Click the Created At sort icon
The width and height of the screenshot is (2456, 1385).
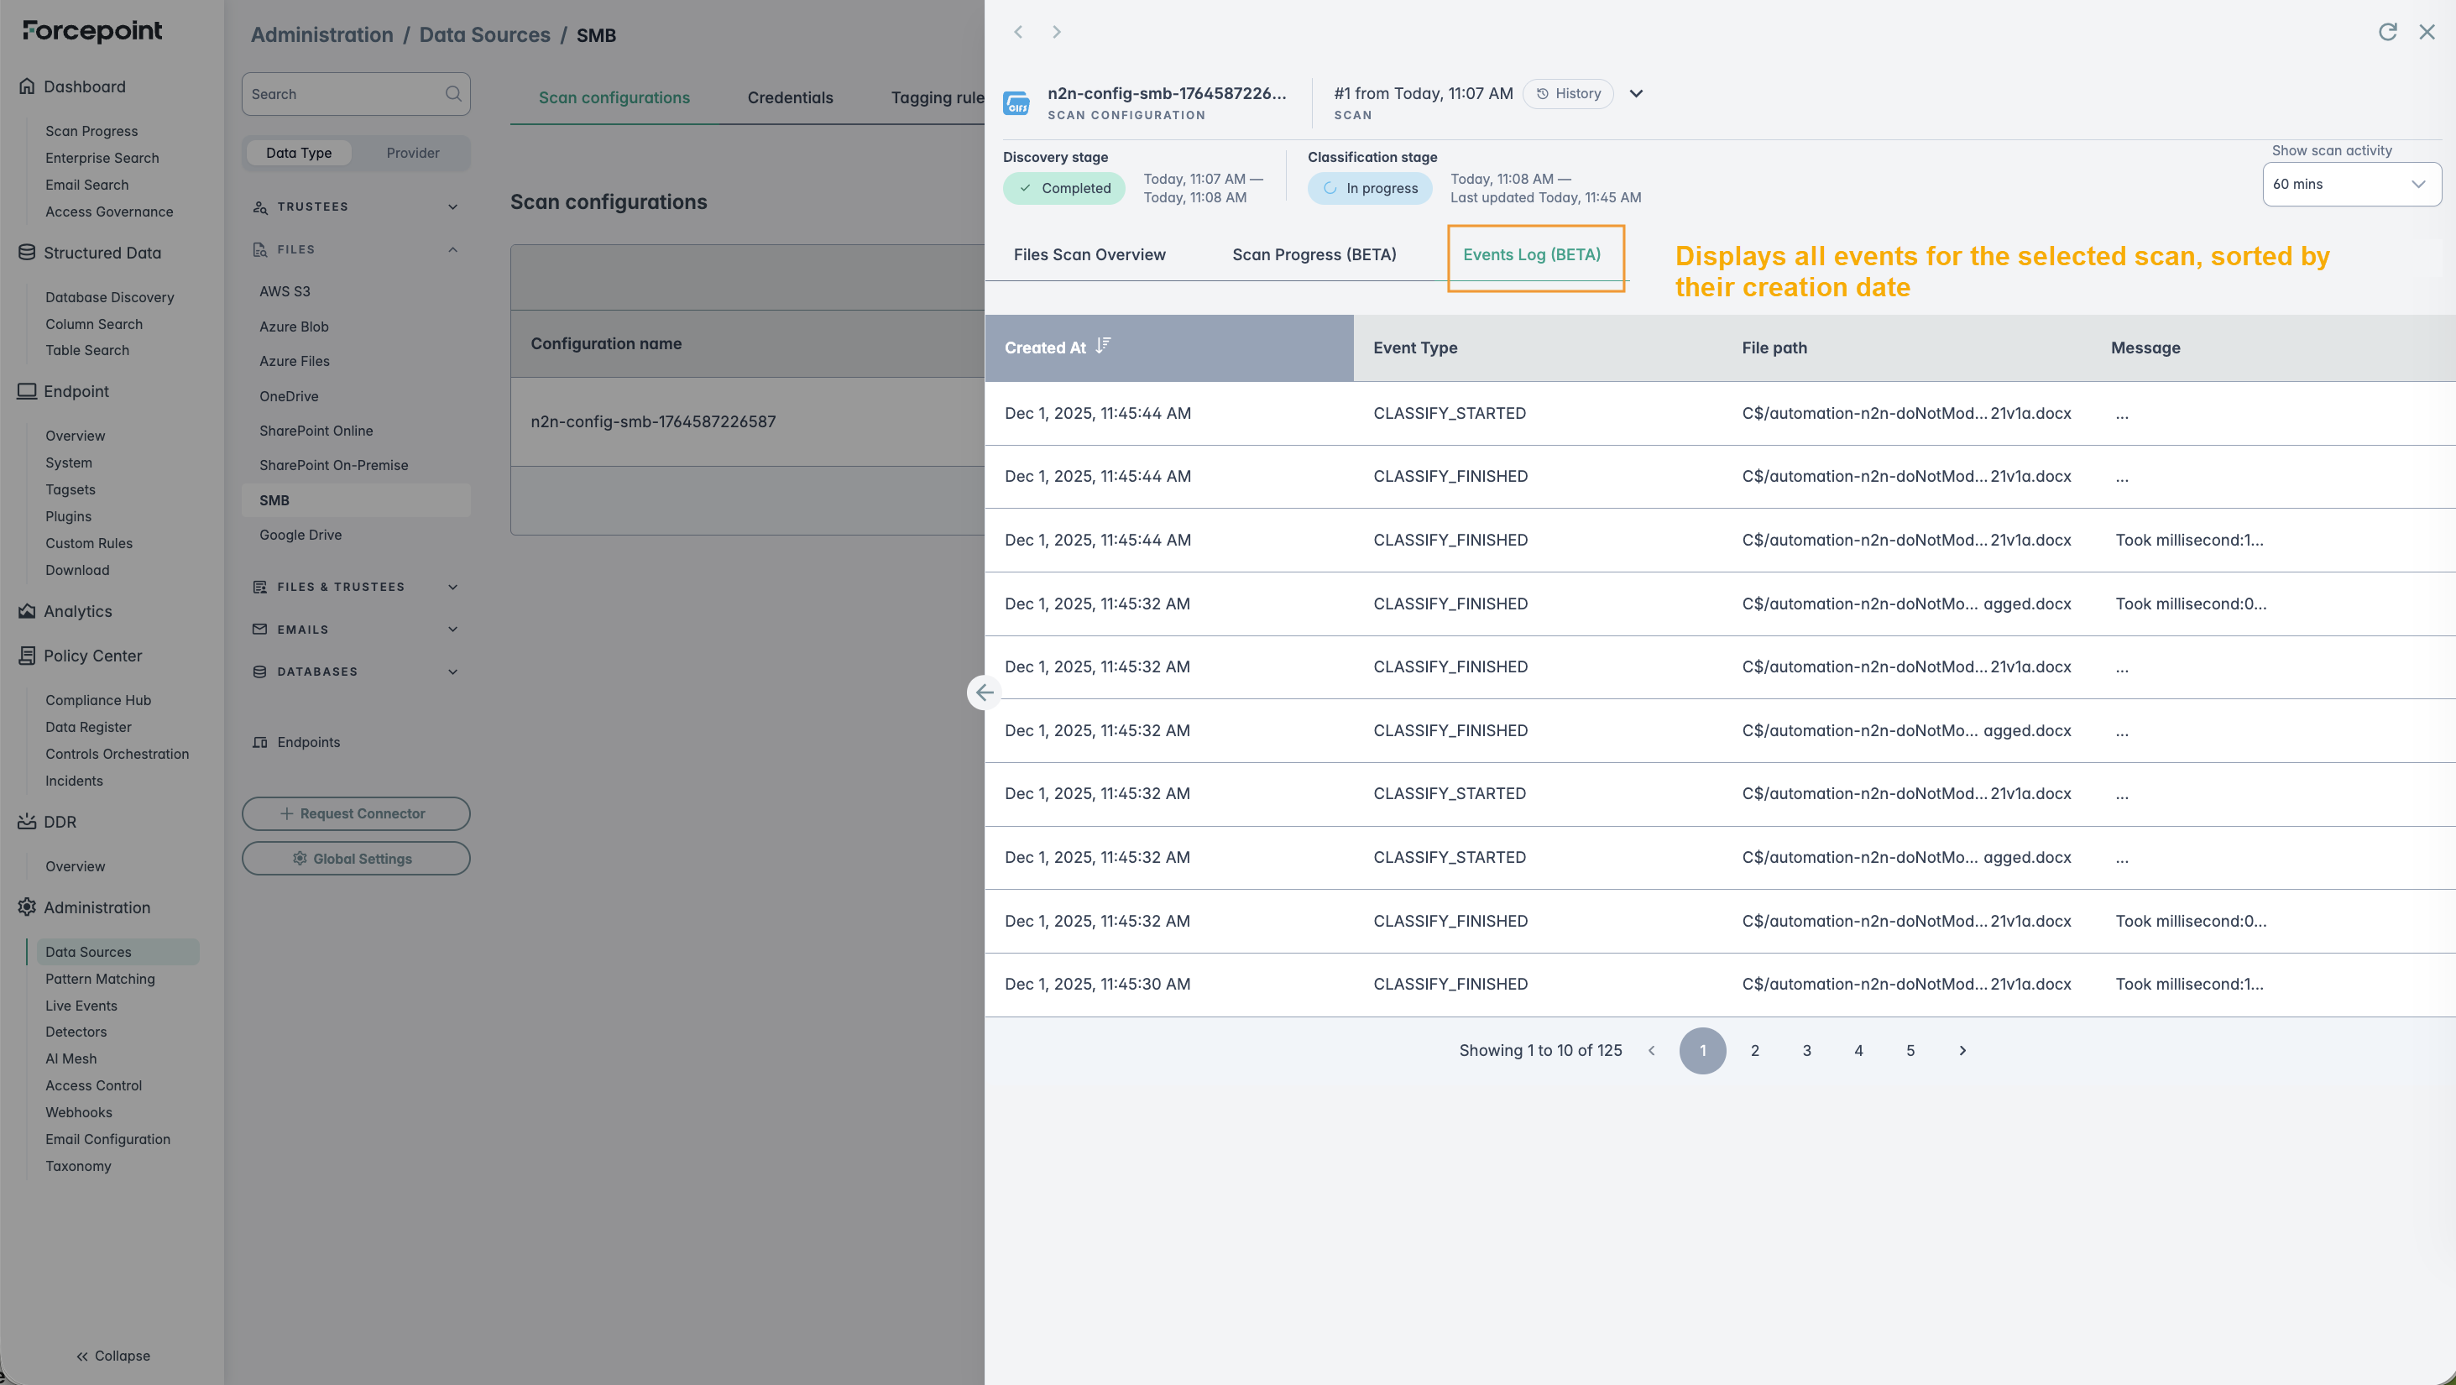tap(1103, 346)
